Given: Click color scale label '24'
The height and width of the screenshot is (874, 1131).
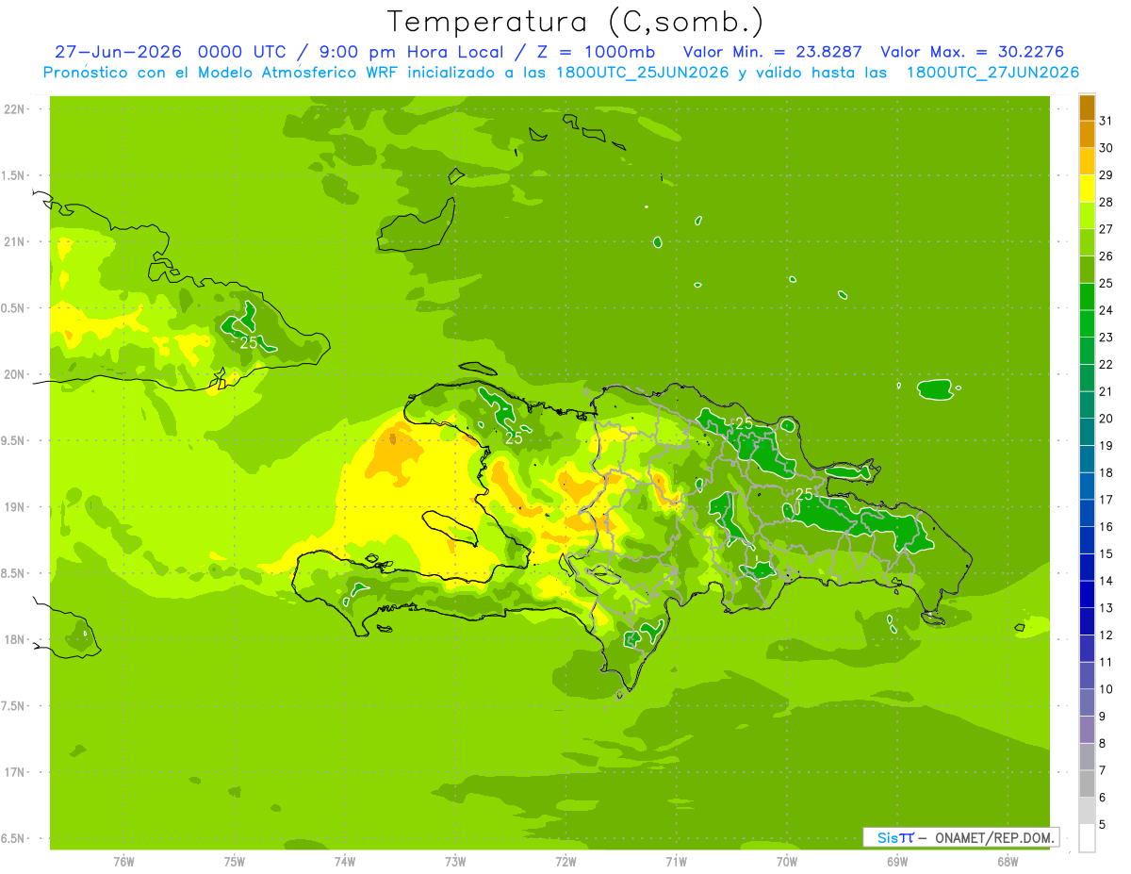Looking at the screenshot, I should pyautogui.click(x=1106, y=310).
